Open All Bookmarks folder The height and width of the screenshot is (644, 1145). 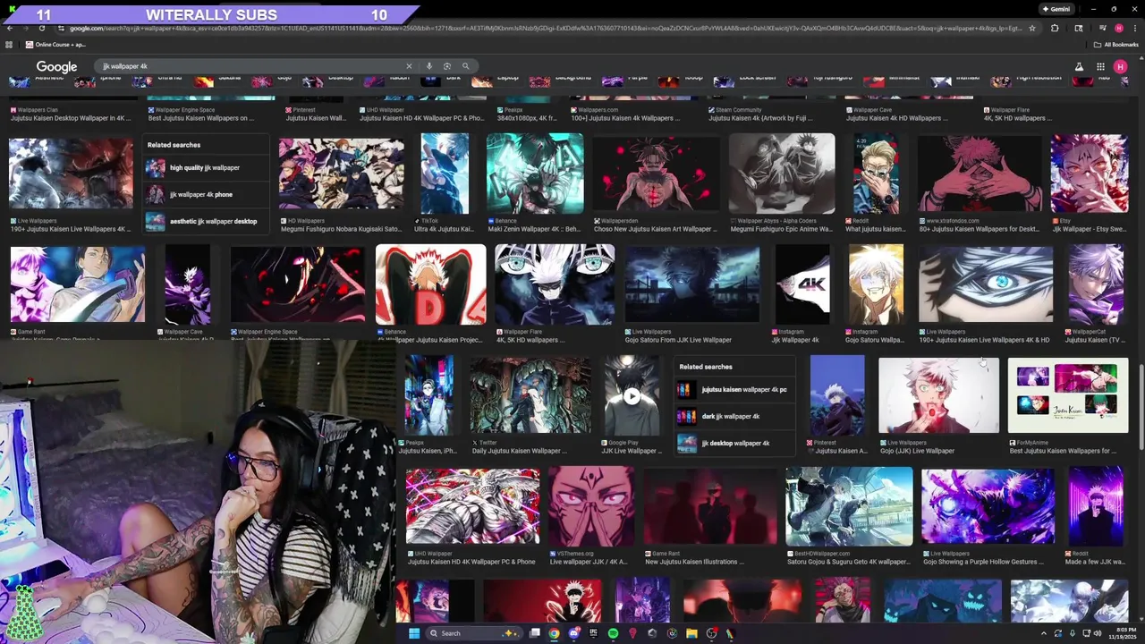tap(1116, 44)
